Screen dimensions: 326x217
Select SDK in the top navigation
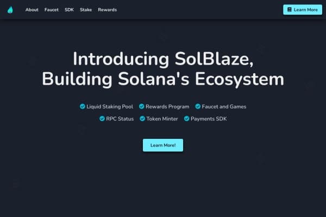69,10
